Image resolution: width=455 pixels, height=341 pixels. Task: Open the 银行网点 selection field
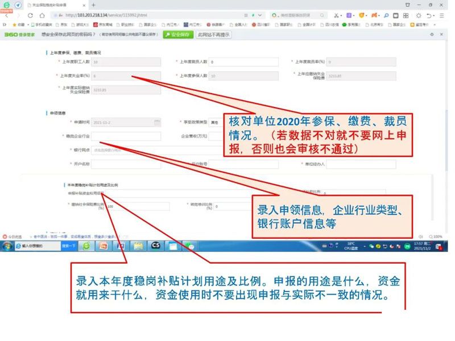(x=154, y=150)
